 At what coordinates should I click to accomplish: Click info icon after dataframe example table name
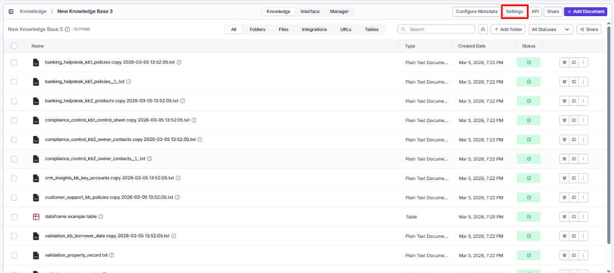(100, 217)
